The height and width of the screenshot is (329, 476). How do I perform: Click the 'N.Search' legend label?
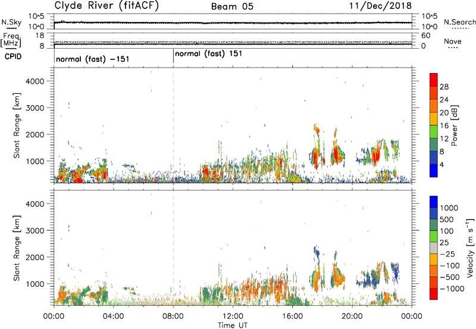click(x=460, y=22)
